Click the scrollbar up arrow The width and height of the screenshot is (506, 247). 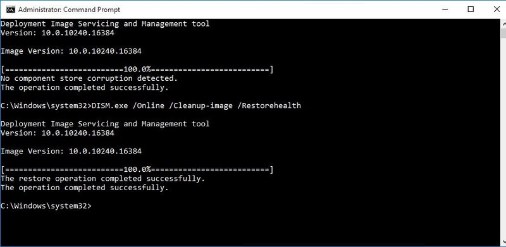[x=503, y=23]
